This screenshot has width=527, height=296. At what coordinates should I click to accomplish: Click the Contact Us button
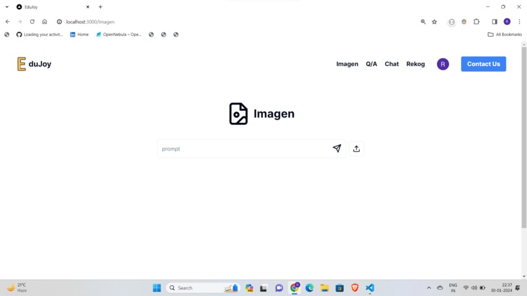coord(483,64)
